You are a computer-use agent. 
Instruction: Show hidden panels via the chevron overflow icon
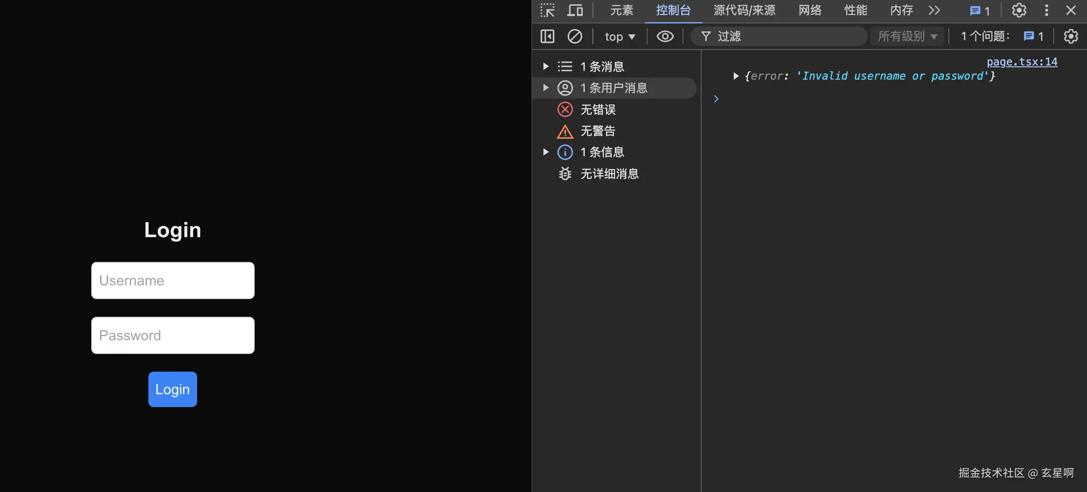point(934,10)
